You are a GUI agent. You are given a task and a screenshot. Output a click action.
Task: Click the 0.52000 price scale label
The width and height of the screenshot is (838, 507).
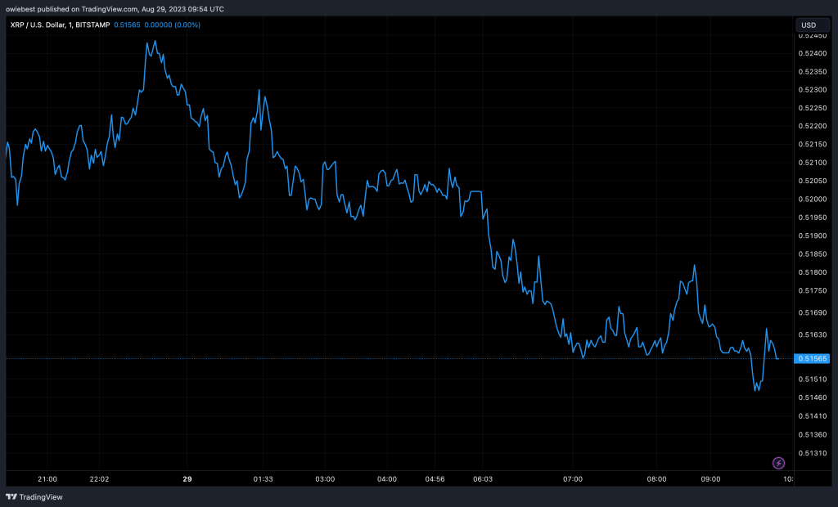tap(813, 200)
